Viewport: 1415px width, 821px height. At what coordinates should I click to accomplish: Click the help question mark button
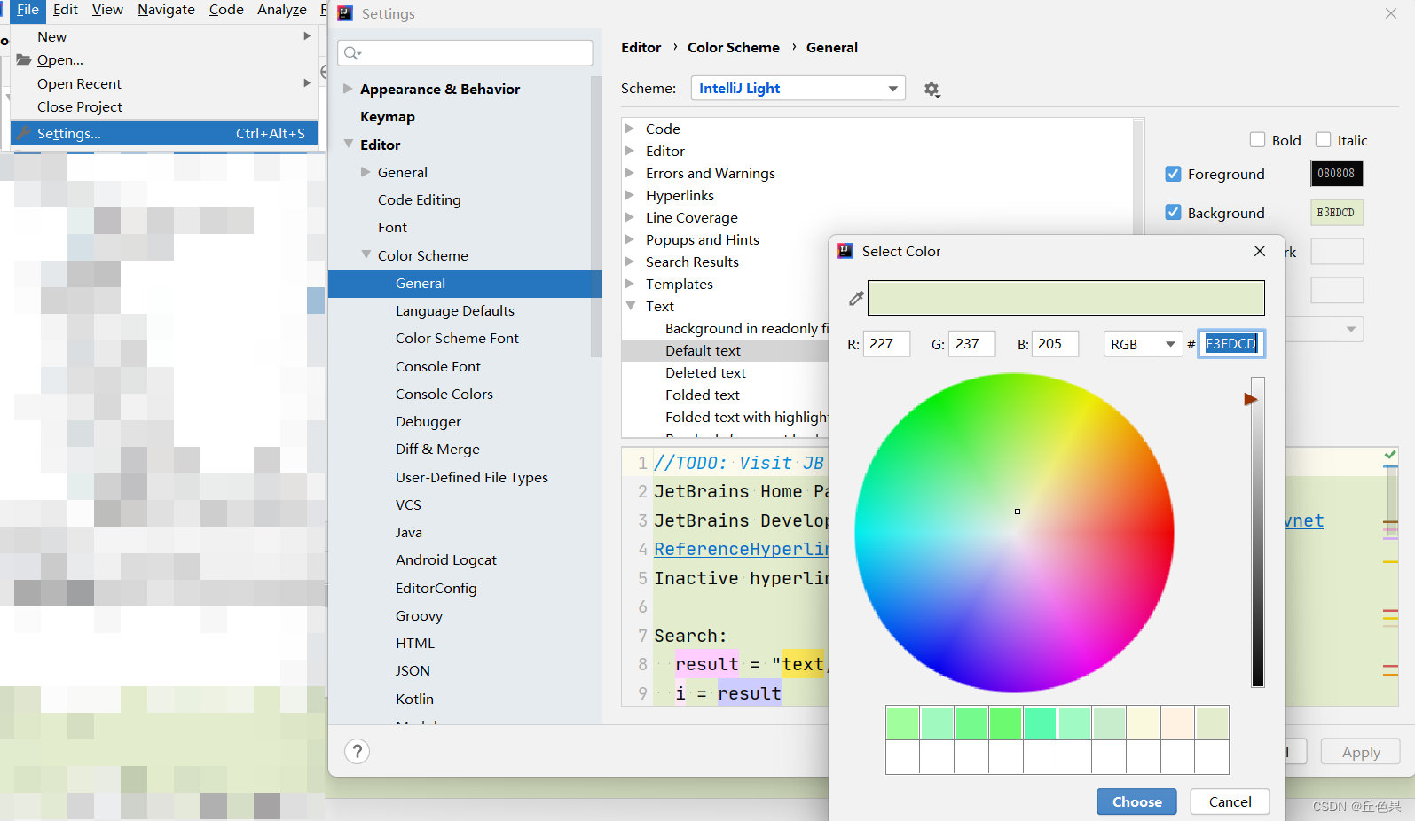[357, 752]
